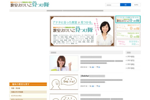The width and height of the screenshot is (150, 100).
Task: Open article title dated 2014.02.12
Action: tap(91, 57)
